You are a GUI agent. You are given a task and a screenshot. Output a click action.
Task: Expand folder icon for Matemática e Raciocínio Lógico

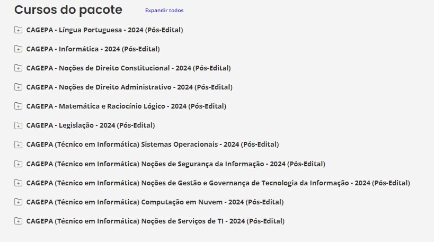[x=18, y=106]
